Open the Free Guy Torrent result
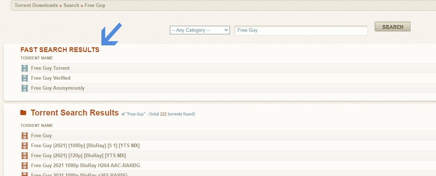 pyautogui.click(x=50, y=68)
